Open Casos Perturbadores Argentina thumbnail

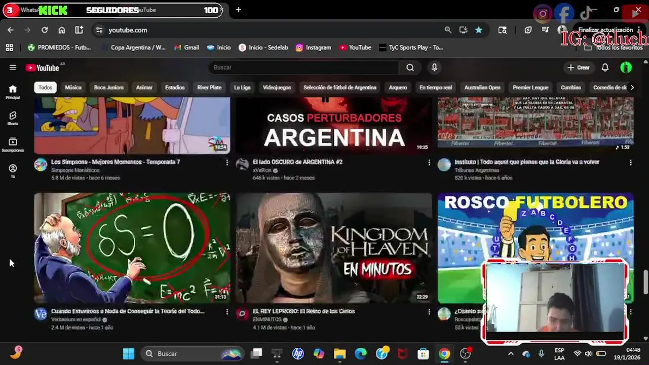tap(334, 125)
